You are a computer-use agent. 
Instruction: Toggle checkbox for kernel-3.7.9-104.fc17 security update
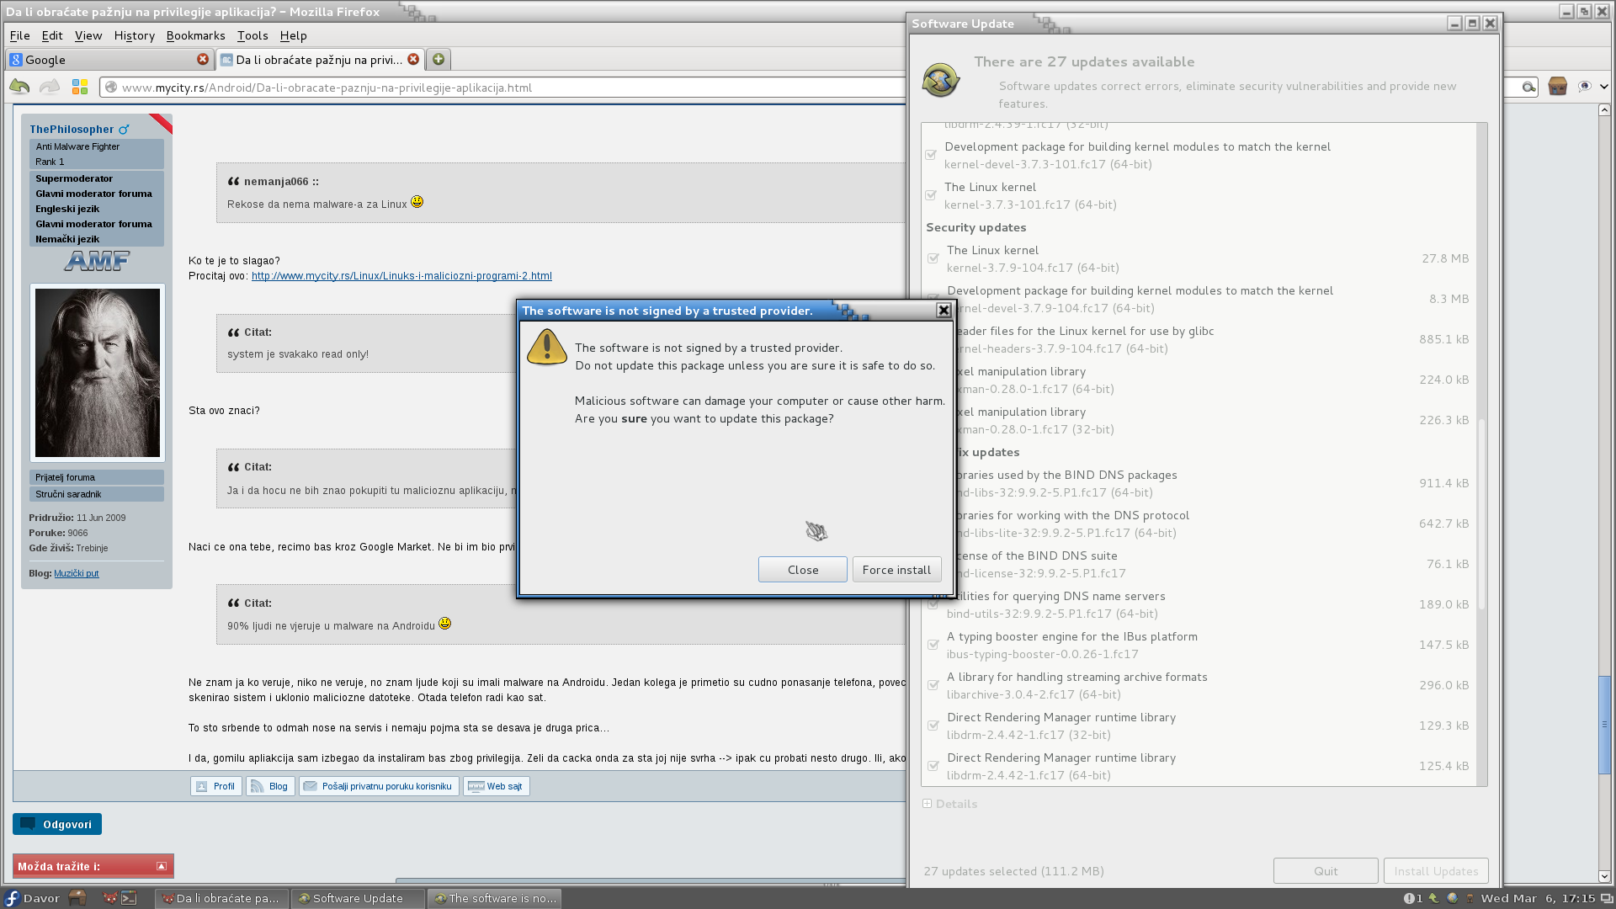[933, 259]
